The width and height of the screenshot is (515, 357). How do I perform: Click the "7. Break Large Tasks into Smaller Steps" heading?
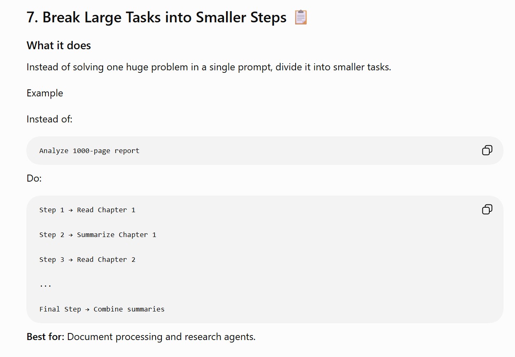[156, 18]
